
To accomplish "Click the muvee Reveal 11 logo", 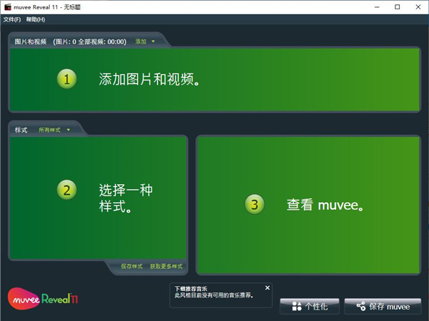I will click(x=43, y=299).
